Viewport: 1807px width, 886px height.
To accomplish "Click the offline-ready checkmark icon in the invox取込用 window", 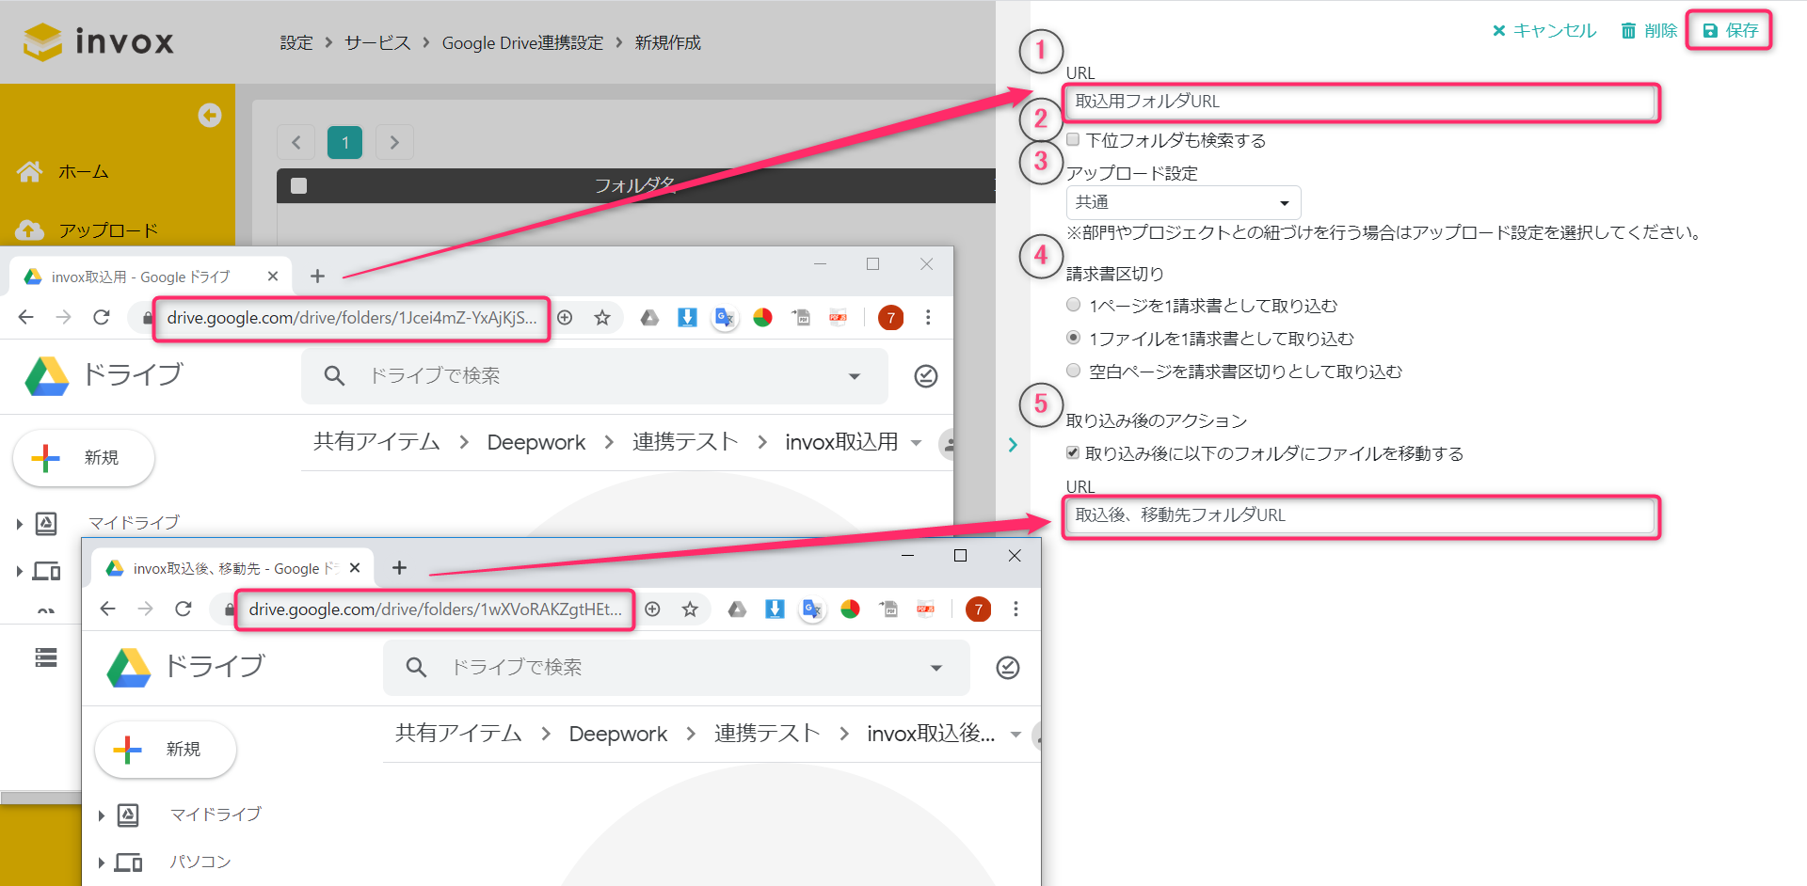I will coord(926,376).
